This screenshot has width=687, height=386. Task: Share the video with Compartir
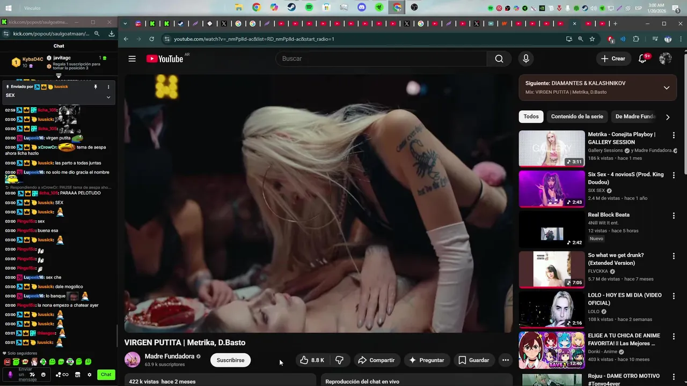(376, 360)
